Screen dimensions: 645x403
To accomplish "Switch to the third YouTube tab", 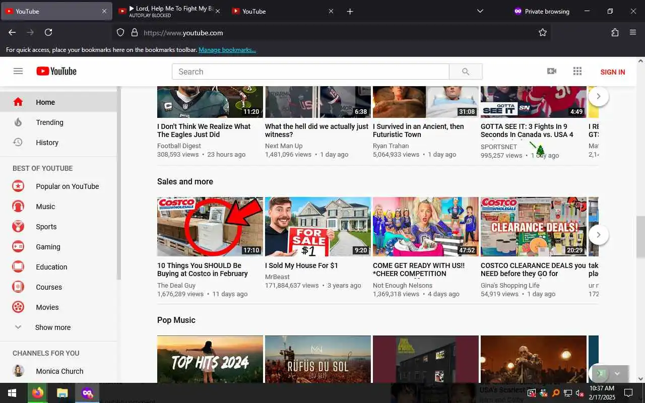I will [x=282, y=11].
